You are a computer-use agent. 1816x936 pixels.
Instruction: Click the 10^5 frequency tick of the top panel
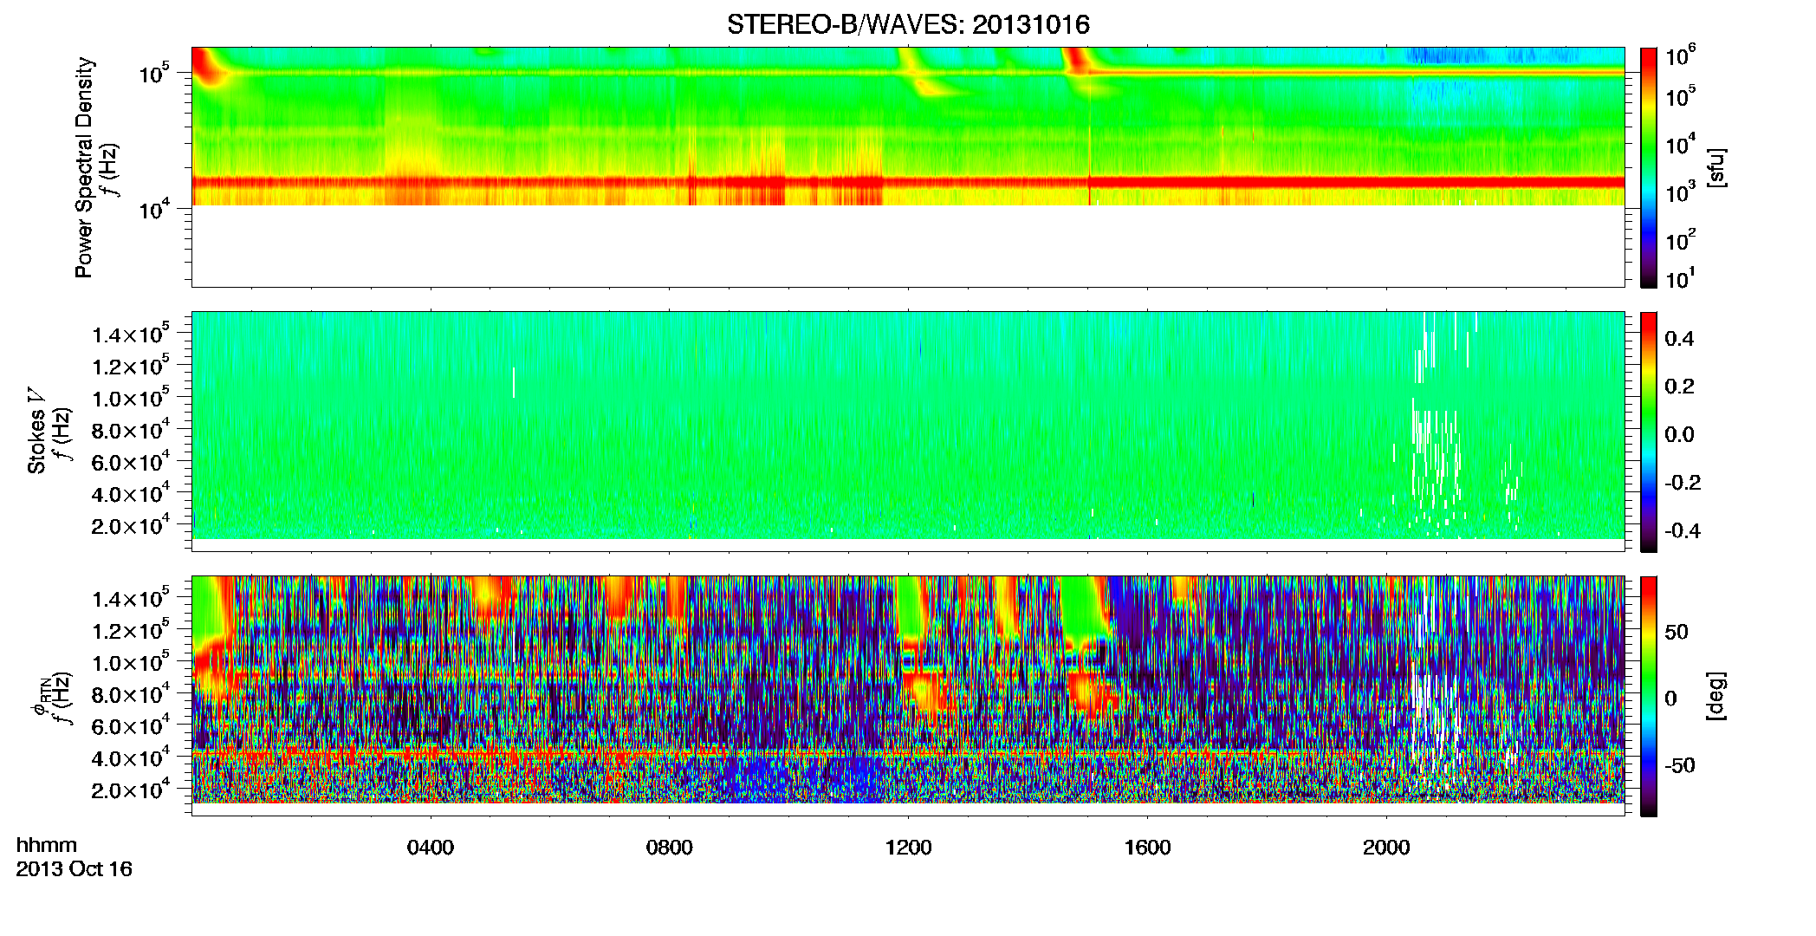coord(154,74)
